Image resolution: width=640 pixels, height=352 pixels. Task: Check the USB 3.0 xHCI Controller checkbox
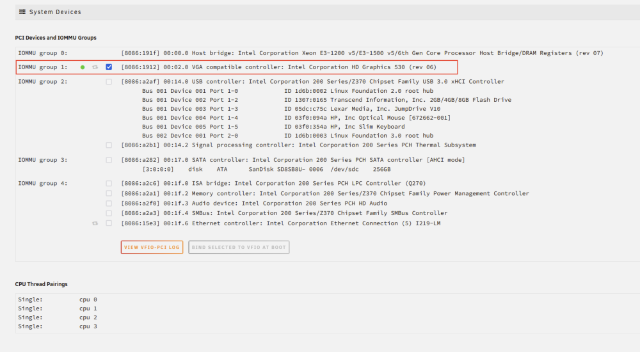109,82
